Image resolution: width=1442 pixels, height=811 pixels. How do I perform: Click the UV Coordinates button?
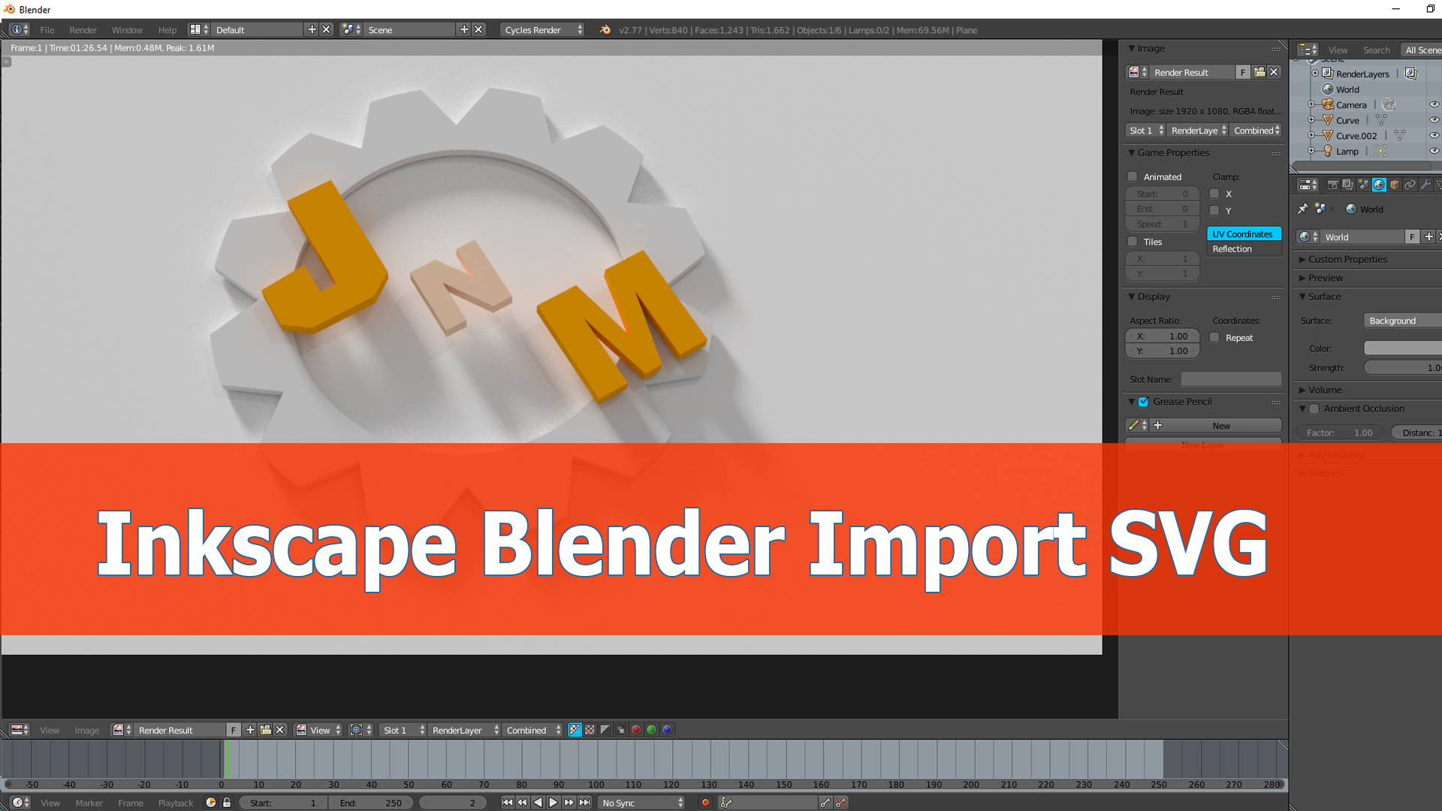tap(1242, 234)
